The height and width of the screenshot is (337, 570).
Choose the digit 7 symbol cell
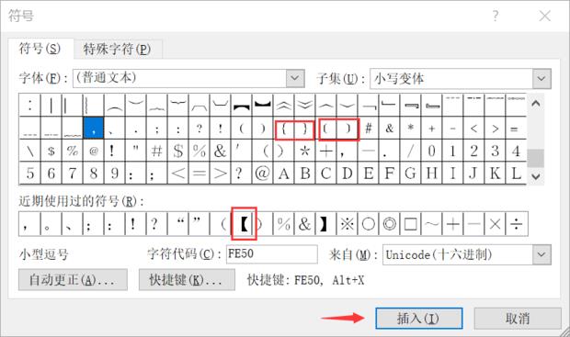[72, 173]
